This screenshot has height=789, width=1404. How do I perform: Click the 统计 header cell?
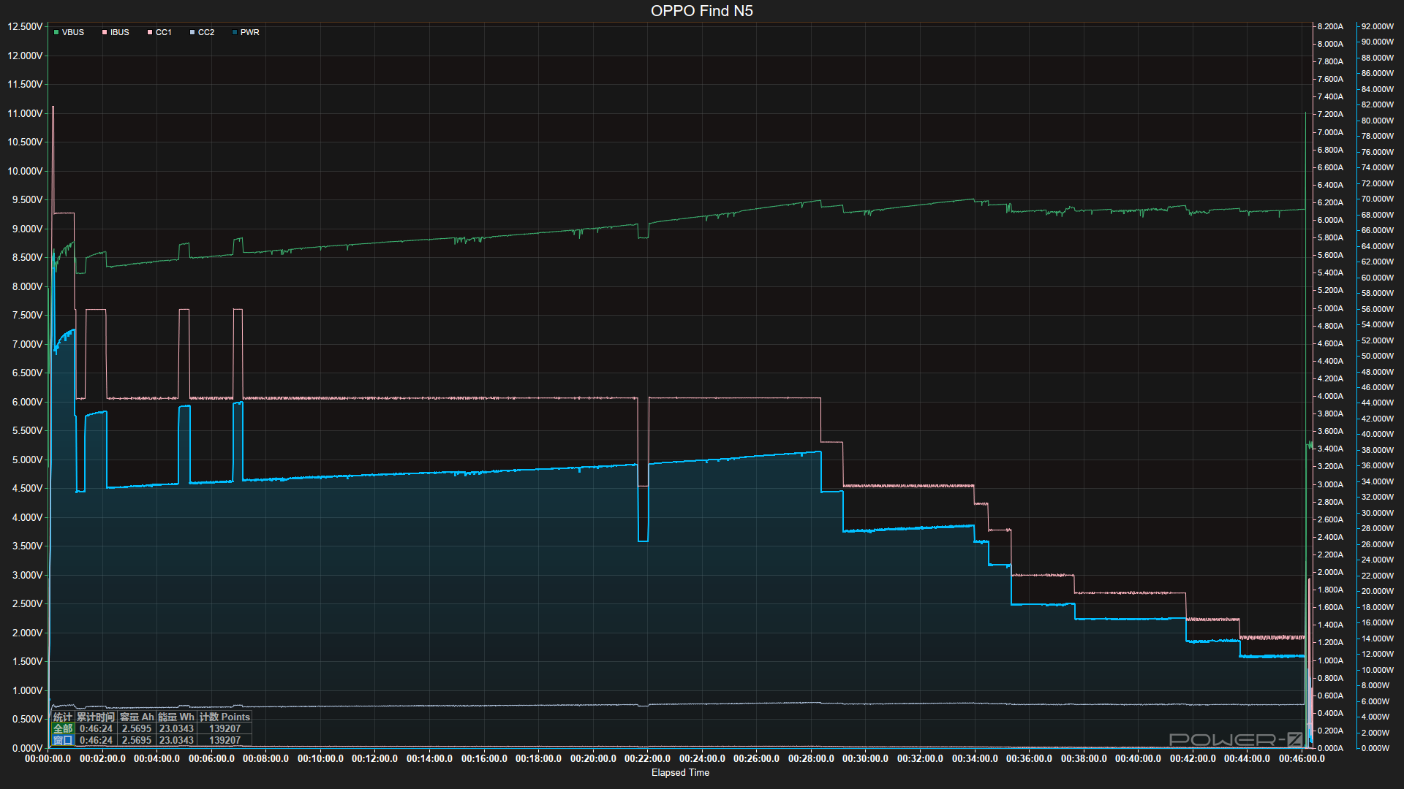point(63,717)
